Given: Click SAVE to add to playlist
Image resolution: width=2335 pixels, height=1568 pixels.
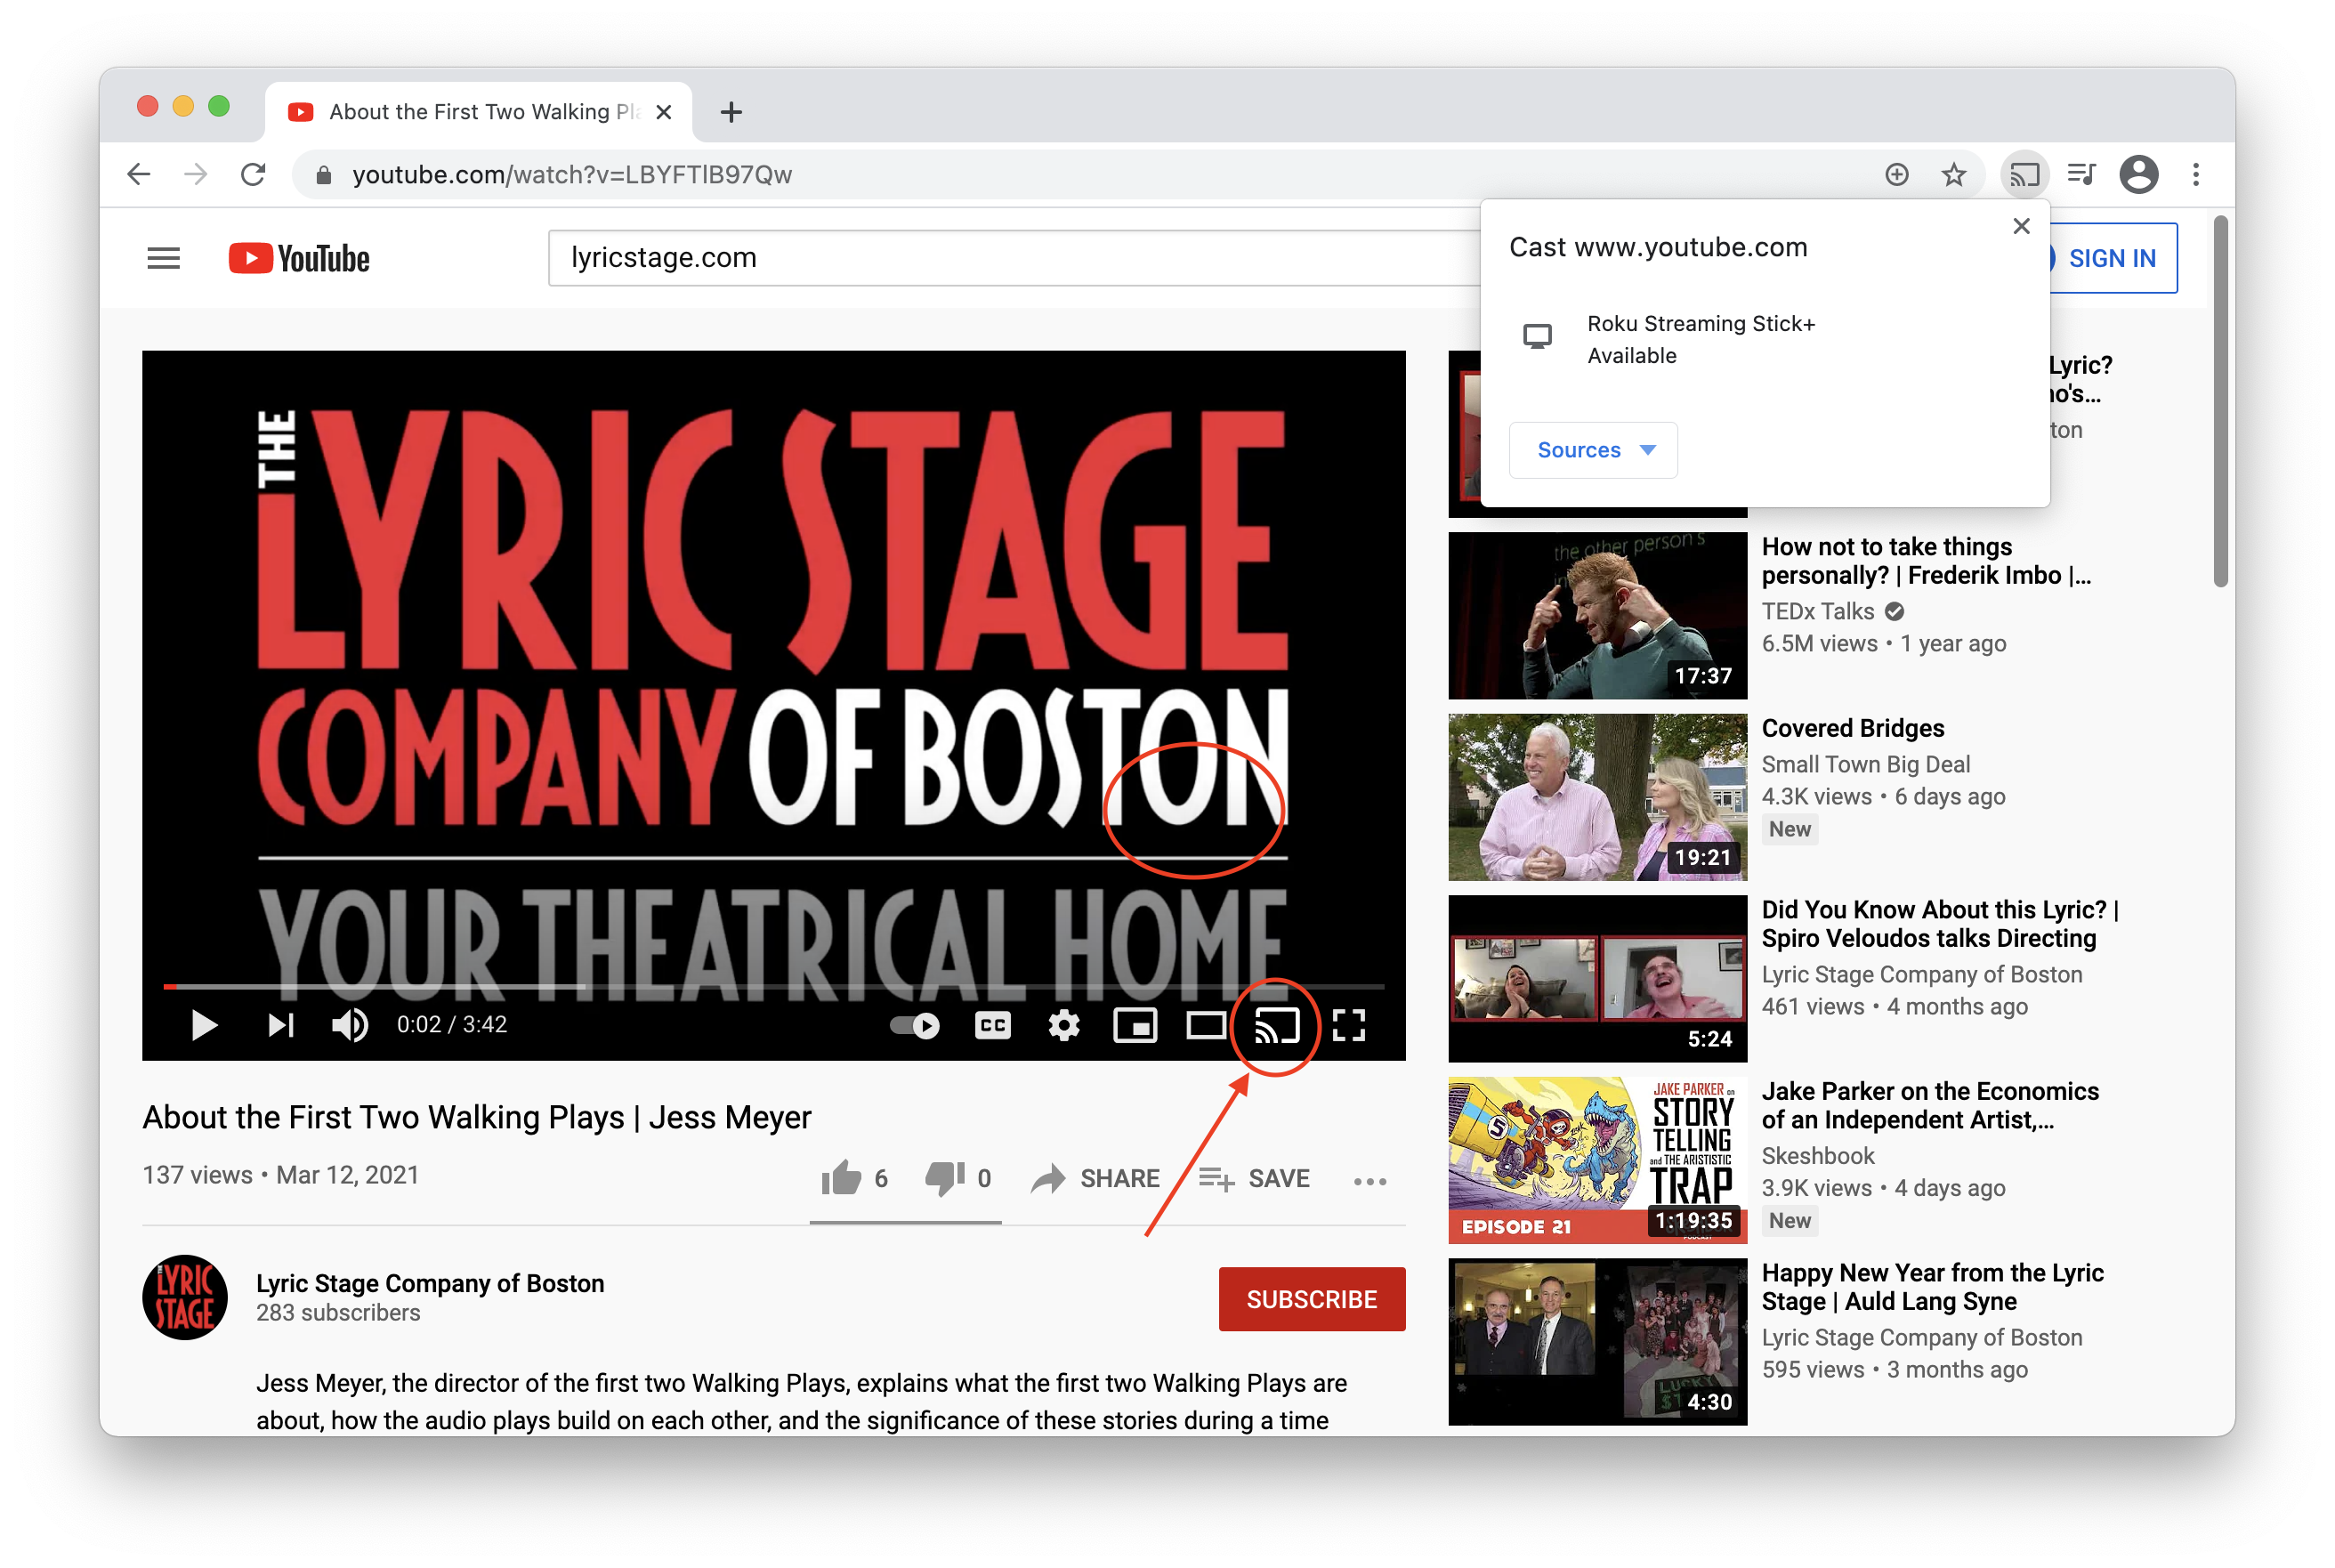Looking at the screenshot, I should 1254,1179.
